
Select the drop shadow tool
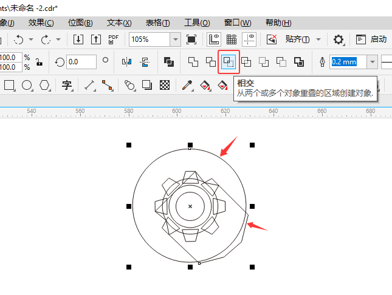point(147,86)
